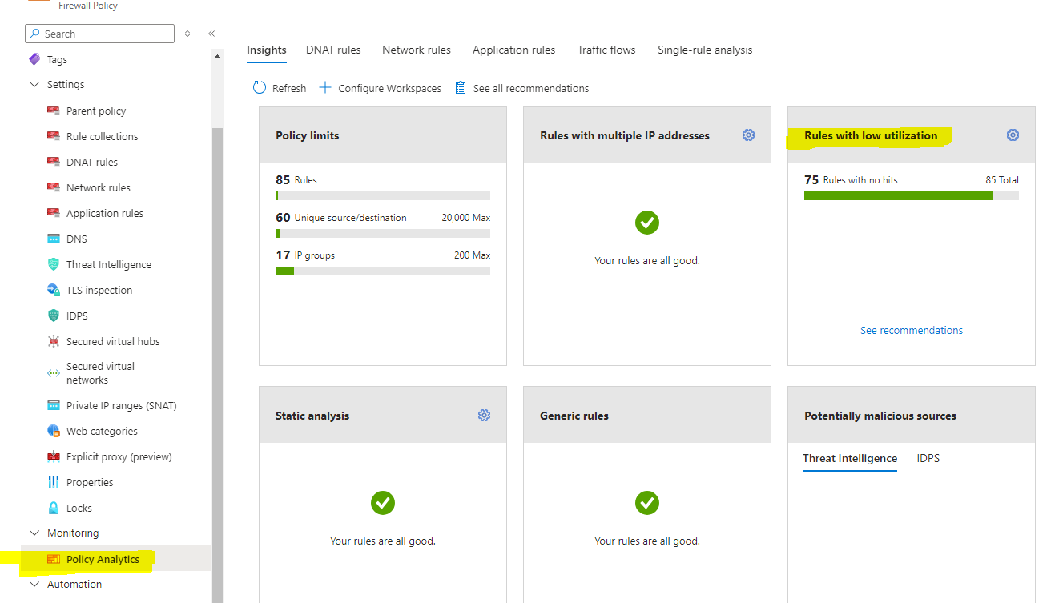Click the Secured virtual hubs icon
Screen dimensions: 1063x603
(54, 341)
